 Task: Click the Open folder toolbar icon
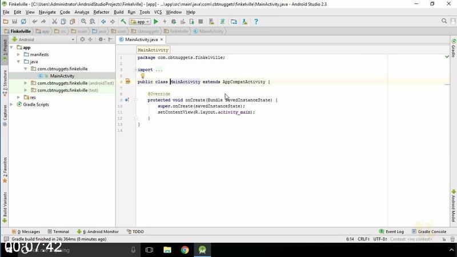[6, 22]
